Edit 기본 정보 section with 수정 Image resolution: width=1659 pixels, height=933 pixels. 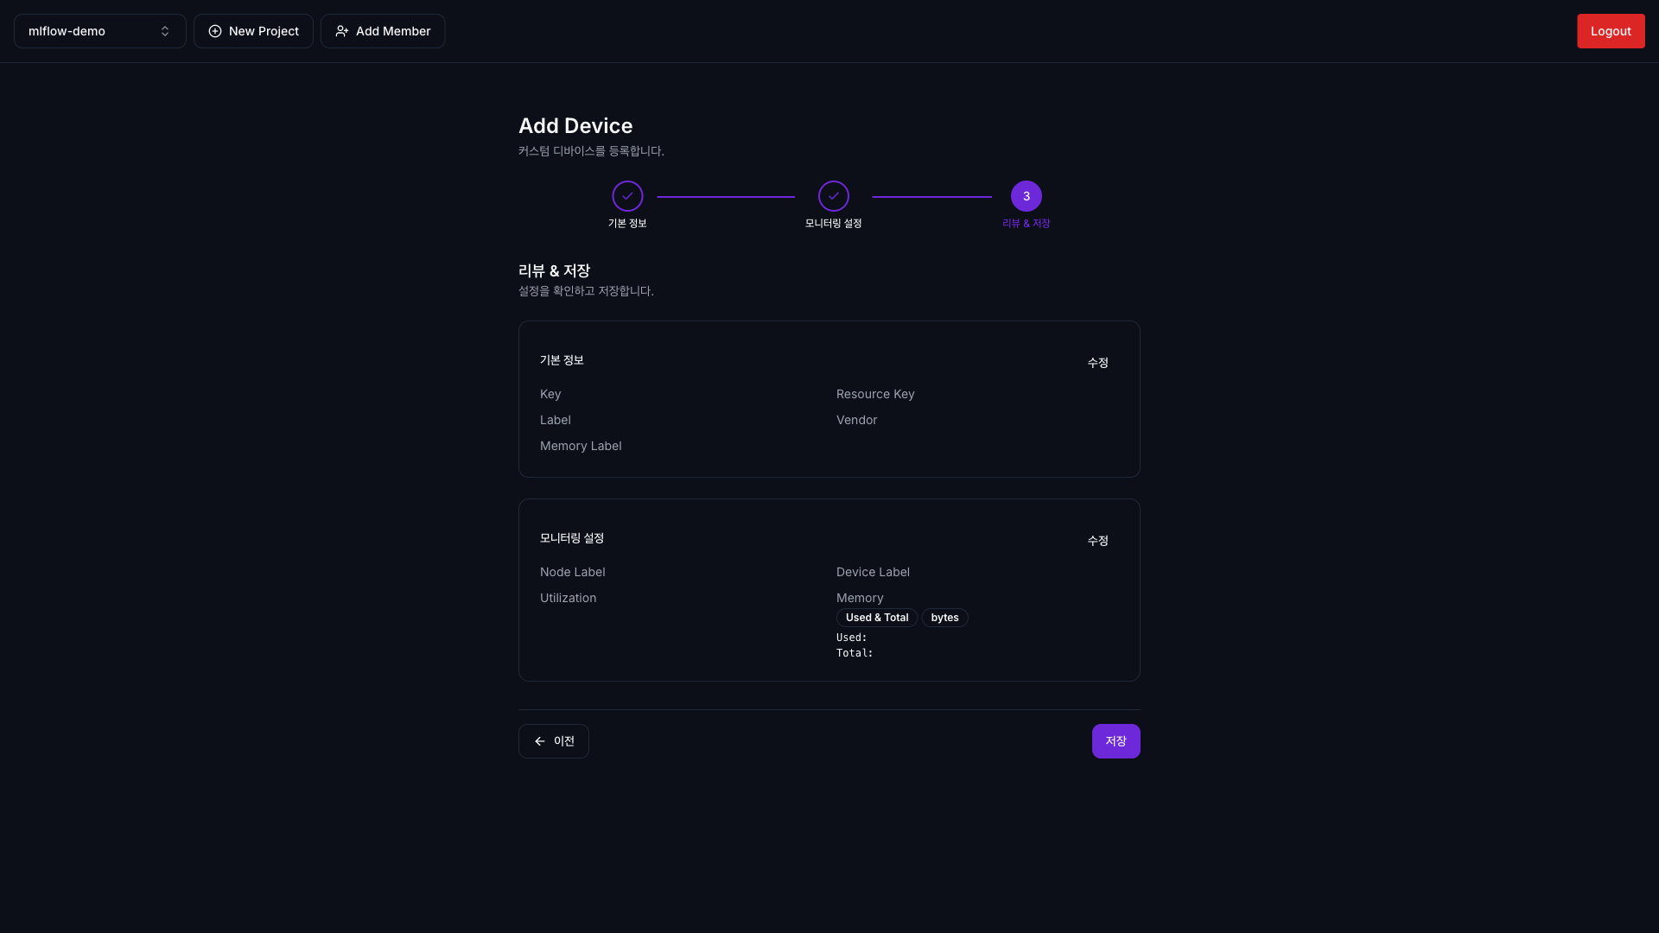click(1097, 363)
